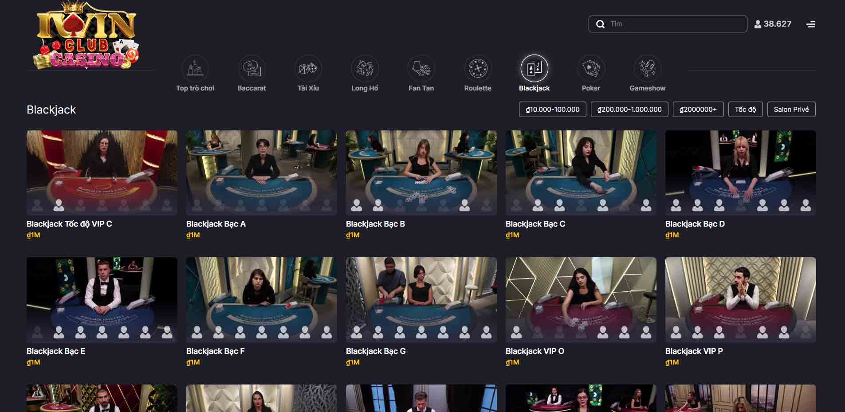This screenshot has width=845, height=412.
Task: Click the Blackjack Bạc G title link
Action: pyautogui.click(x=376, y=351)
